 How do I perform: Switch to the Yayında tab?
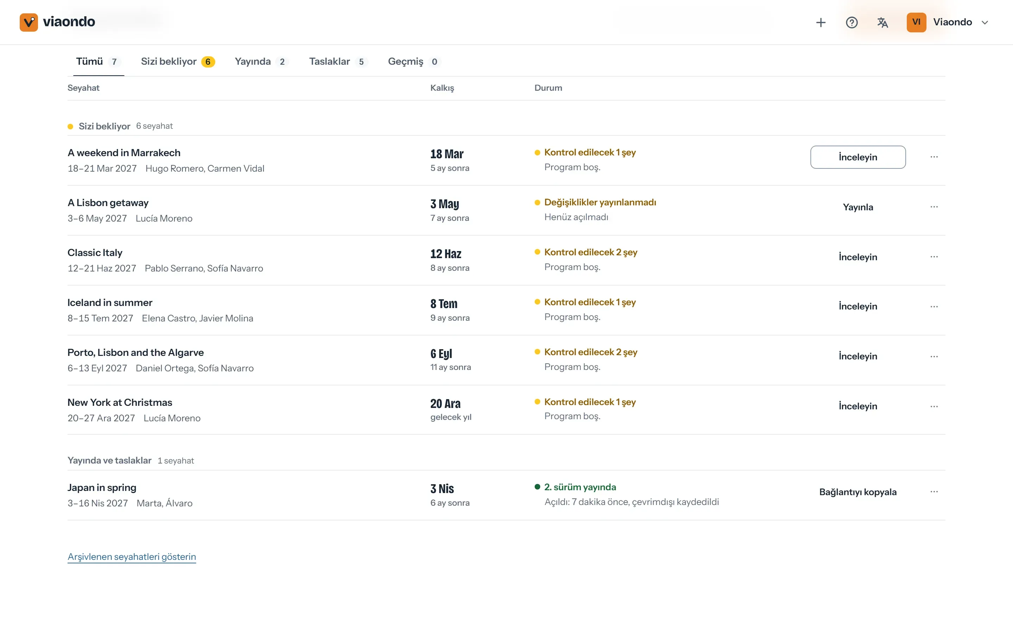262,62
